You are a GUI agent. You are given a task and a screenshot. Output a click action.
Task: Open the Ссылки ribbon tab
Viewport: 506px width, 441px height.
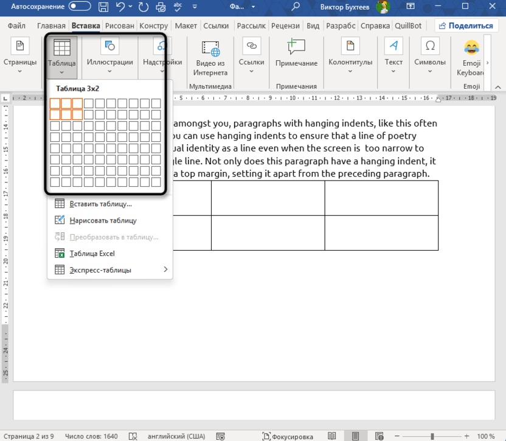[x=216, y=26]
